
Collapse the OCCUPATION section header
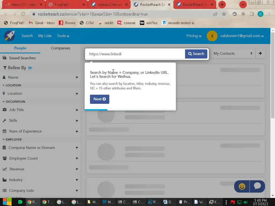pos(14,102)
